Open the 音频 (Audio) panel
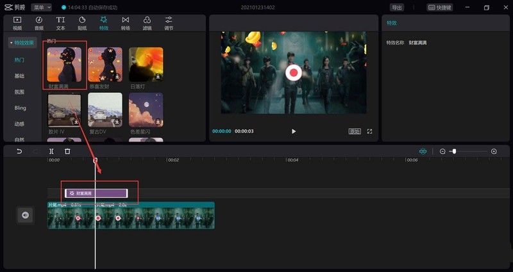513x272 pixels. click(38, 23)
